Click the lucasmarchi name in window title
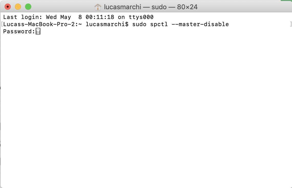 pos(122,7)
